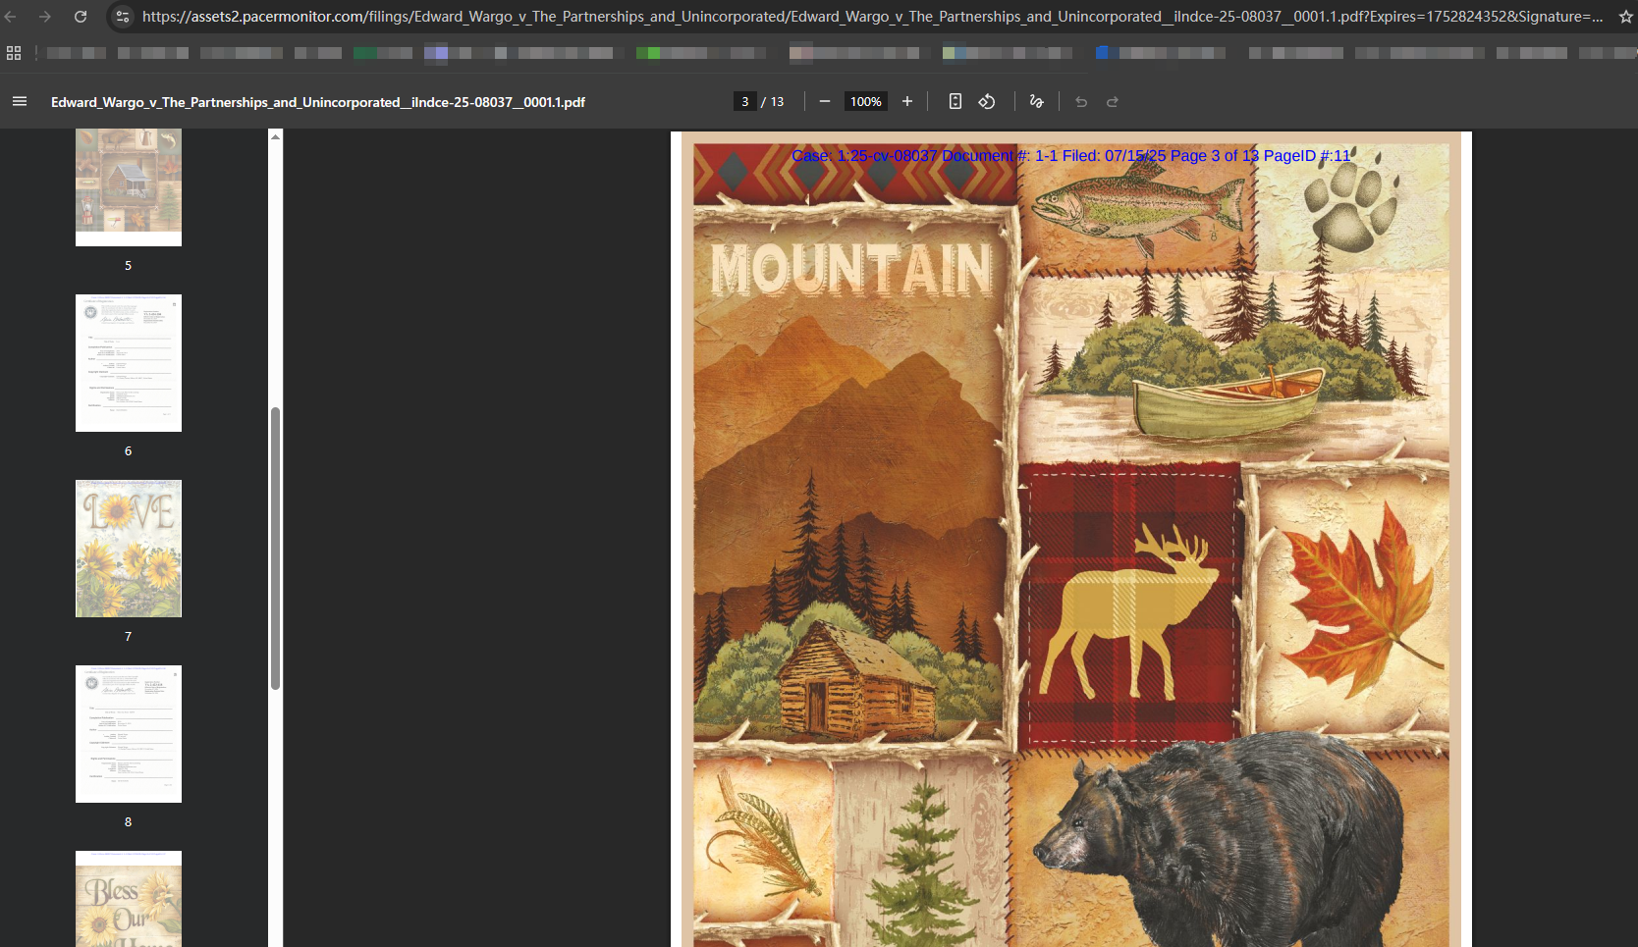
Task: Redo the last annotation
Action: click(x=1113, y=101)
